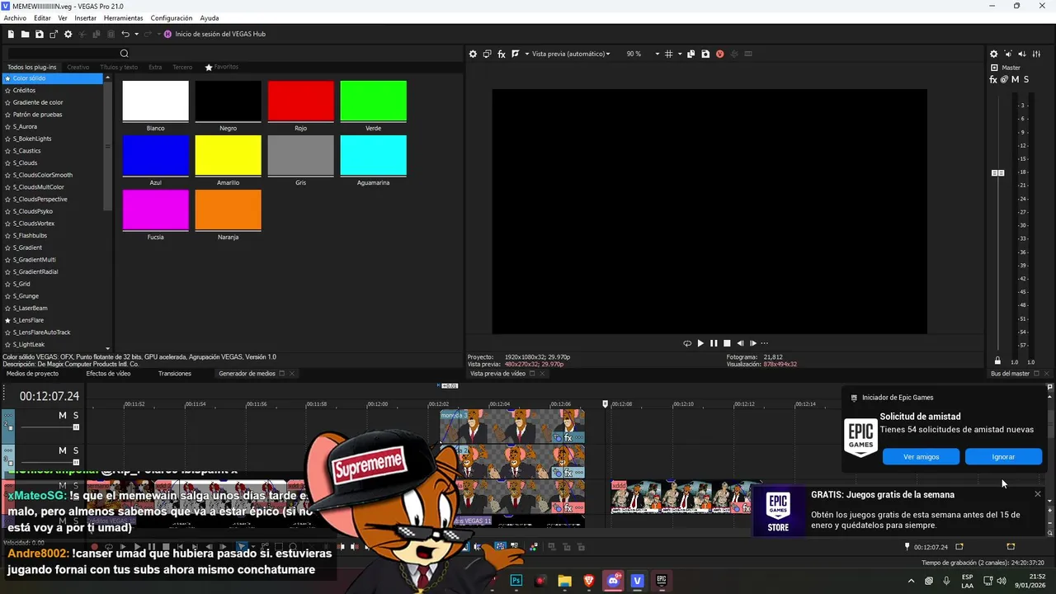Open project properties gear in main toolbar
The height and width of the screenshot is (594, 1056).
point(68,34)
